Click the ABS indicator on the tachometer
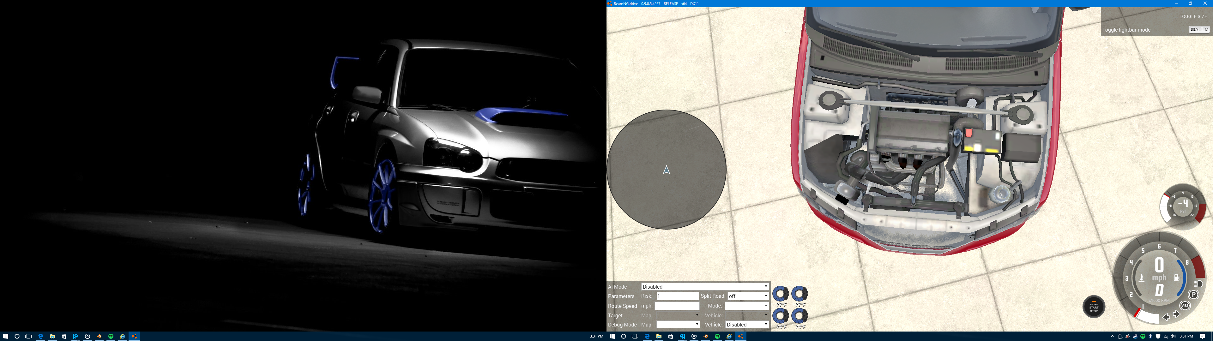 click(1185, 306)
